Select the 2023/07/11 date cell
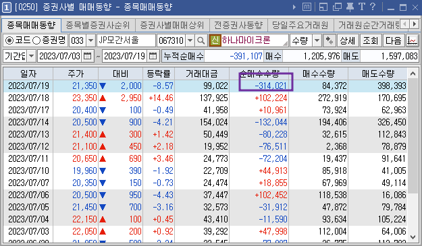The width and height of the screenshot is (422, 246). pos(28,158)
